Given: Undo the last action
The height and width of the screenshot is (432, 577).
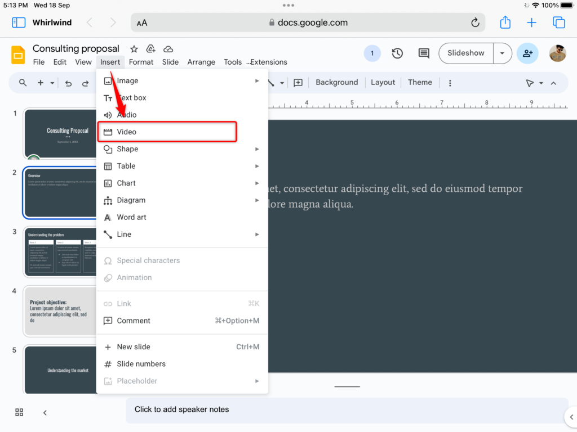Looking at the screenshot, I should tap(68, 82).
